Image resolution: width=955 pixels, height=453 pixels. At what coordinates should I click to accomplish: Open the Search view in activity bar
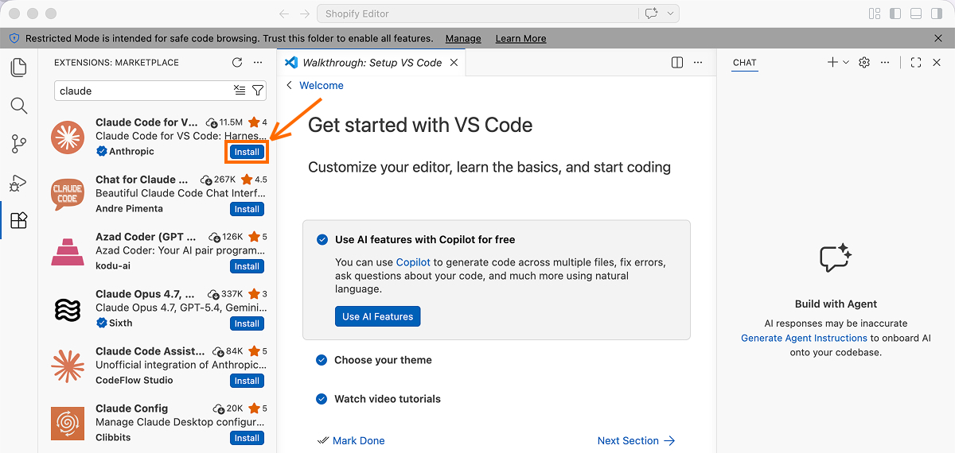coord(18,106)
